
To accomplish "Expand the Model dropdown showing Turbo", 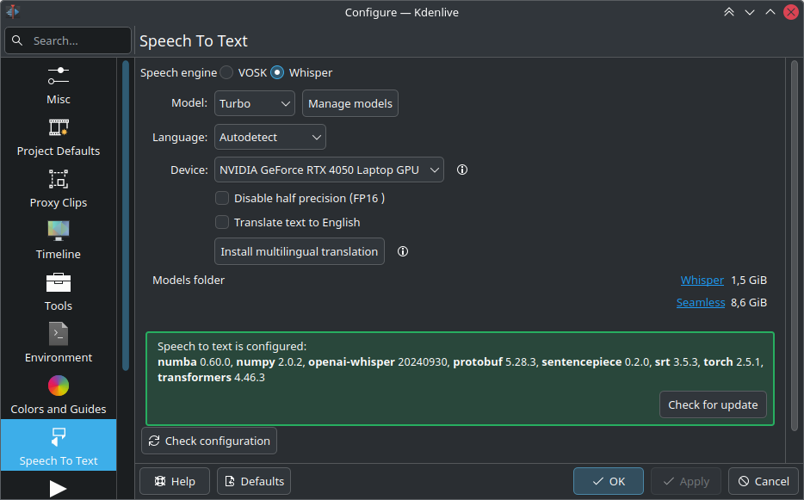I will pyautogui.click(x=254, y=103).
